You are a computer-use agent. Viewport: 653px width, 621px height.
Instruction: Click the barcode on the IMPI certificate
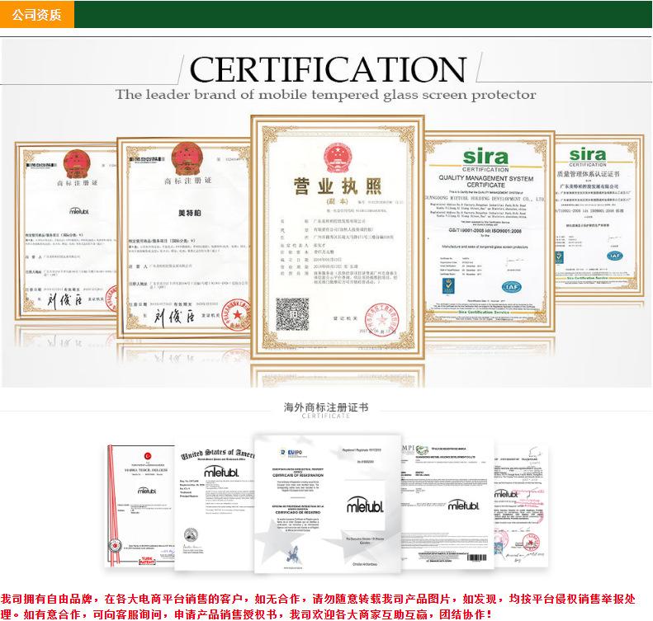point(477,557)
